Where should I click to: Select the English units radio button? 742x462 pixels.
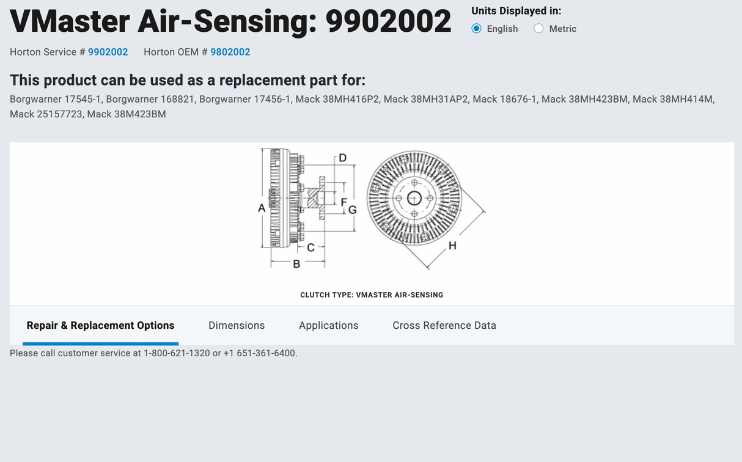[x=476, y=28]
